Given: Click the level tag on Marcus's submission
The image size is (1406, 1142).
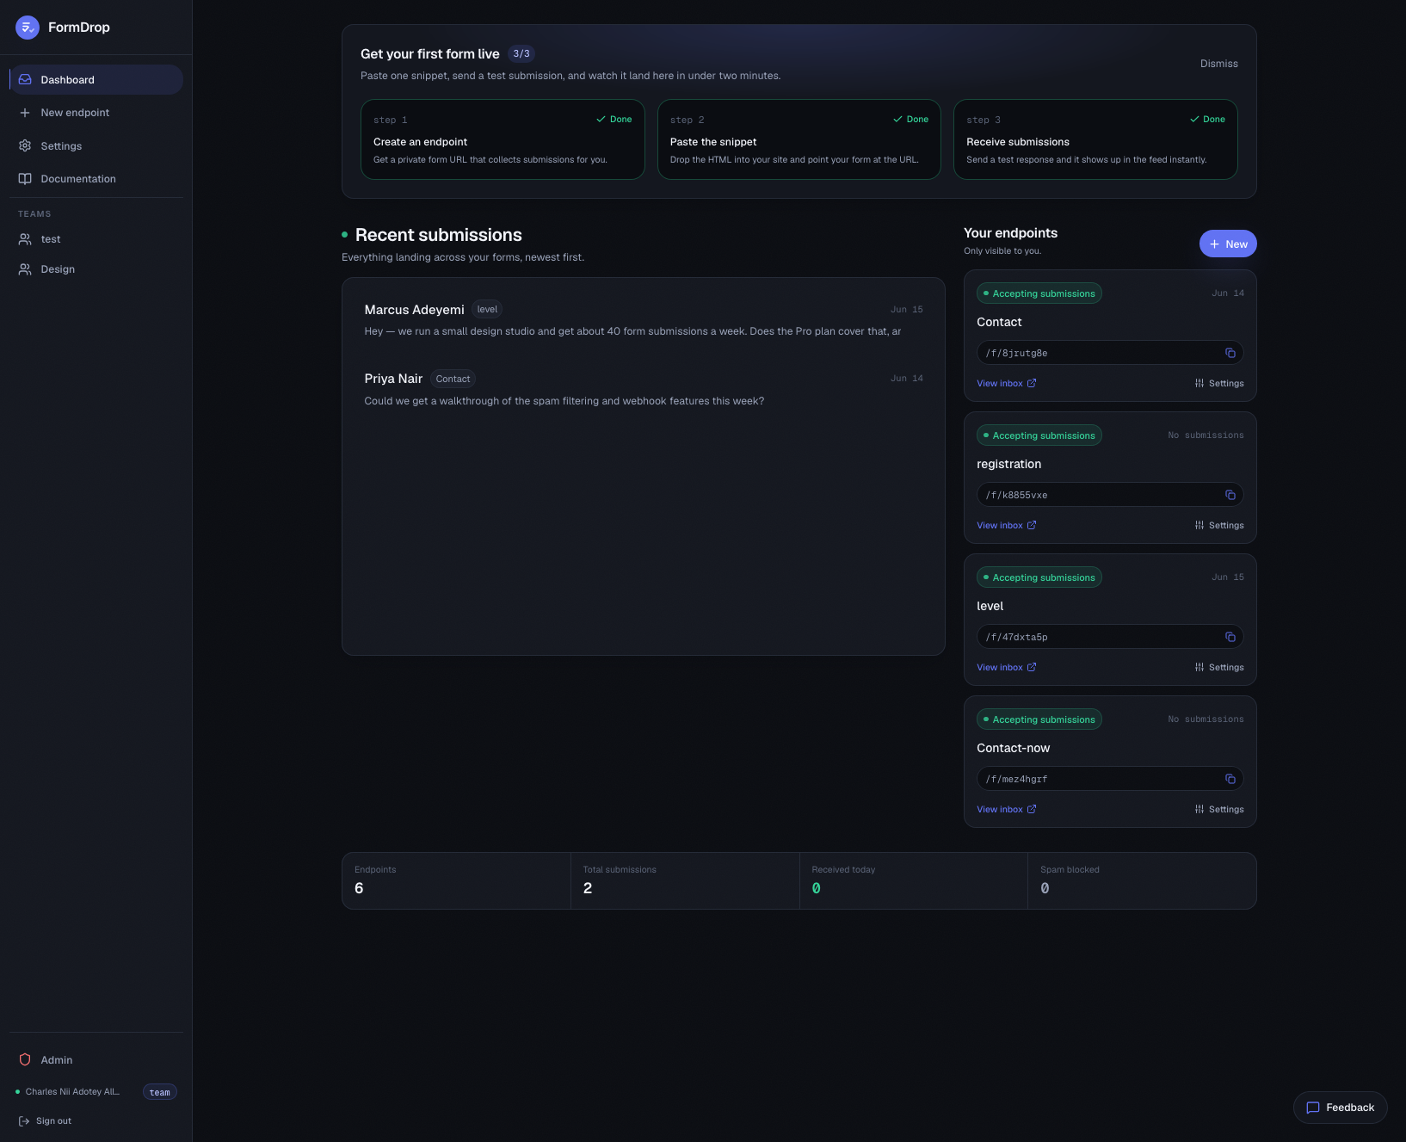Looking at the screenshot, I should click(487, 310).
